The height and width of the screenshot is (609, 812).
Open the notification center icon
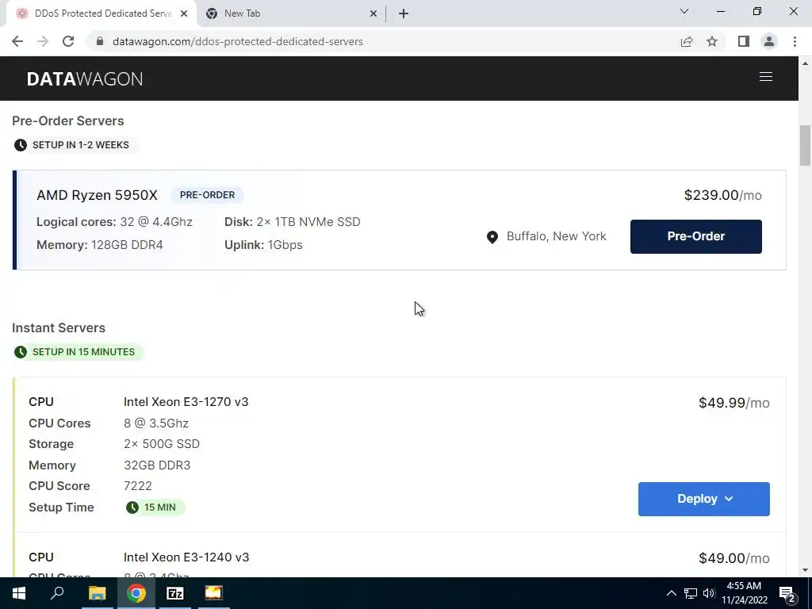[x=787, y=593]
